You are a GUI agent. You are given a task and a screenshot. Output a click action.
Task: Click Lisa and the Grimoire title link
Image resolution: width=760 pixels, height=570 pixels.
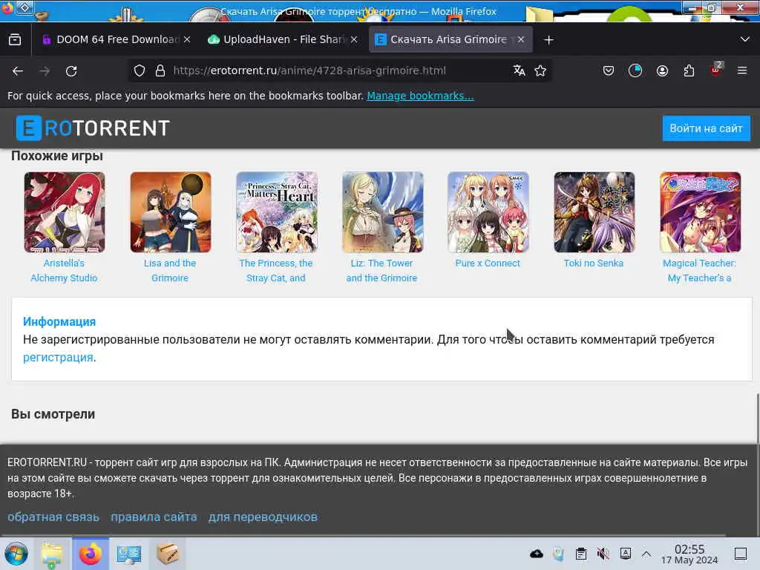[x=170, y=270]
